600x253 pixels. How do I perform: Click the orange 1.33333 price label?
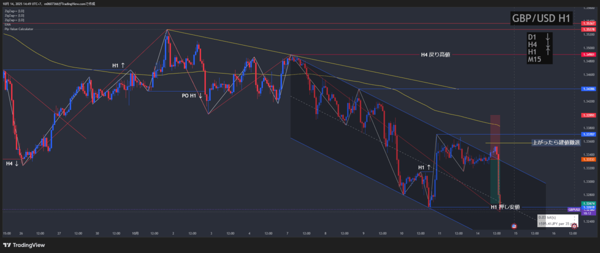coord(588,159)
